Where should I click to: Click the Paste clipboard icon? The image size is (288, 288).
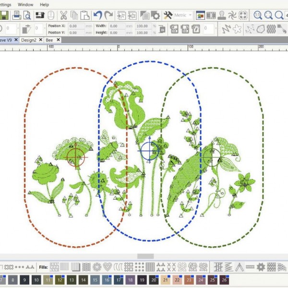click(x=85, y=15)
